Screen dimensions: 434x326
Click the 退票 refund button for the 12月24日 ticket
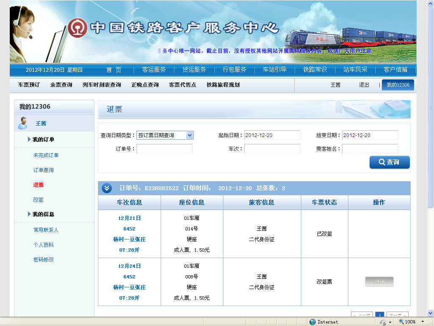pos(379,282)
